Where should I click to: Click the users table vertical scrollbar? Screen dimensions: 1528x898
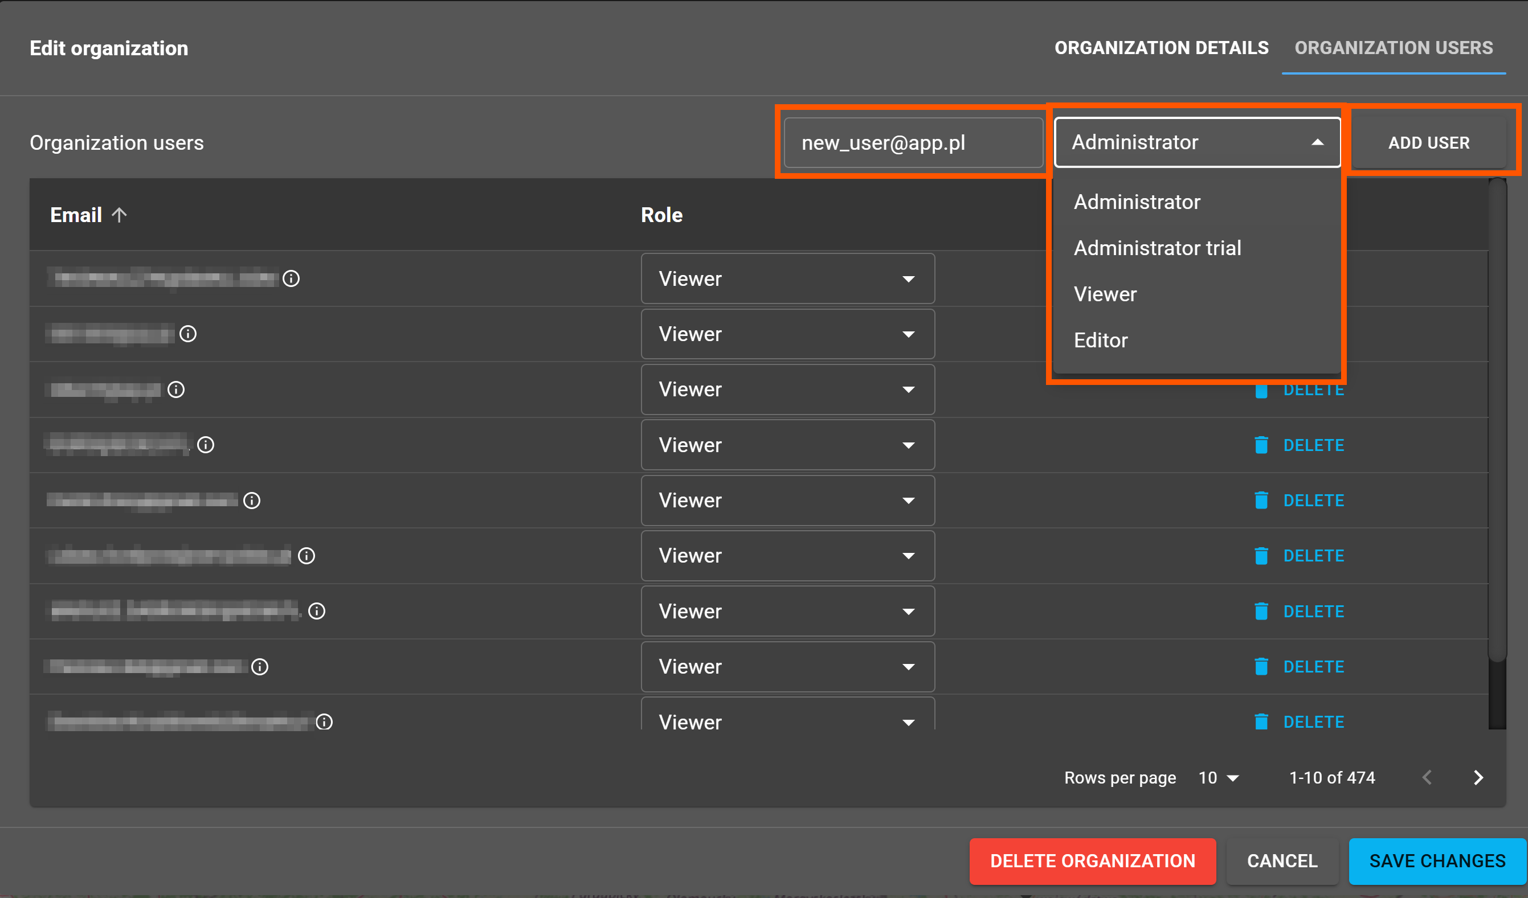pyautogui.click(x=1497, y=419)
